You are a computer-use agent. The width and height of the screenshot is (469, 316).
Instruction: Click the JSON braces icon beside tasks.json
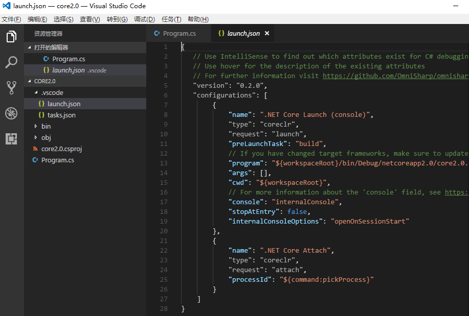point(41,115)
